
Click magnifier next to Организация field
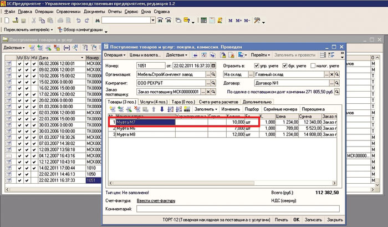[213, 74]
